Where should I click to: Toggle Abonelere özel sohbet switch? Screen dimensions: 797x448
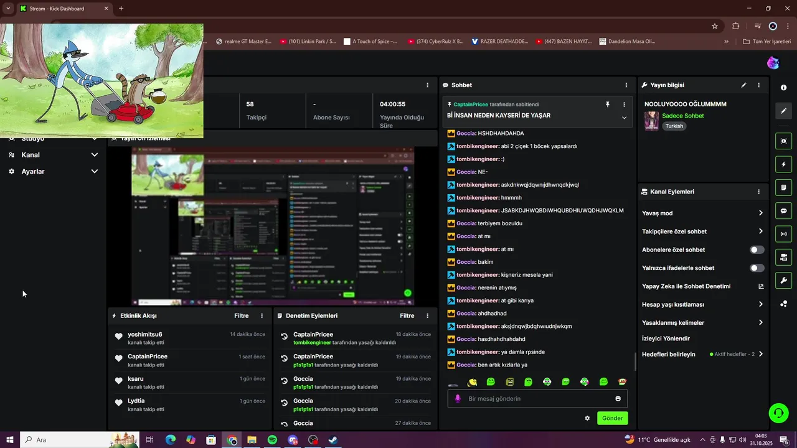click(757, 250)
